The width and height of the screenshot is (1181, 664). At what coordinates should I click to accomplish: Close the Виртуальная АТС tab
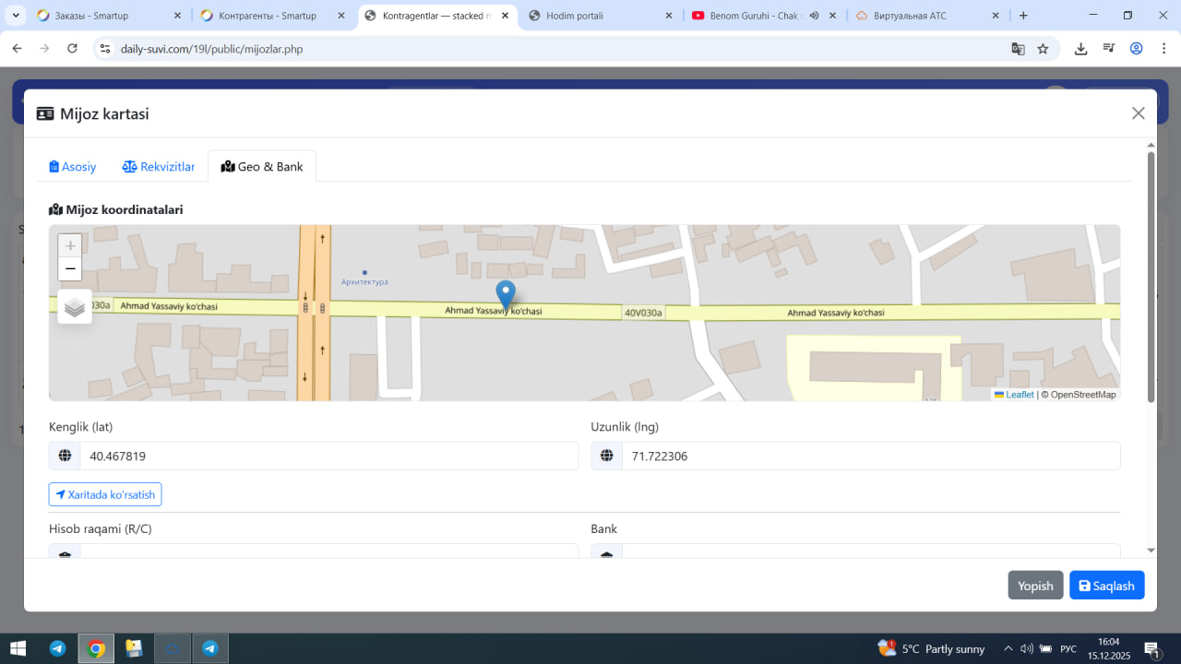[996, 16]
